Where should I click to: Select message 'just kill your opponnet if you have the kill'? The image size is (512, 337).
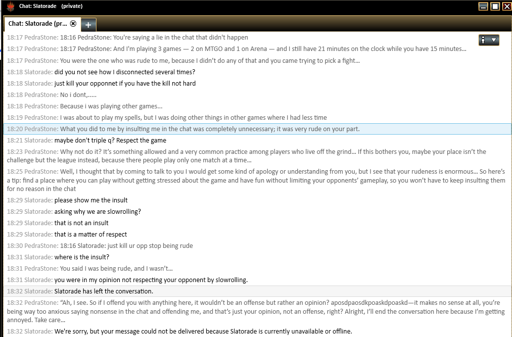click(x=257, y=84)
